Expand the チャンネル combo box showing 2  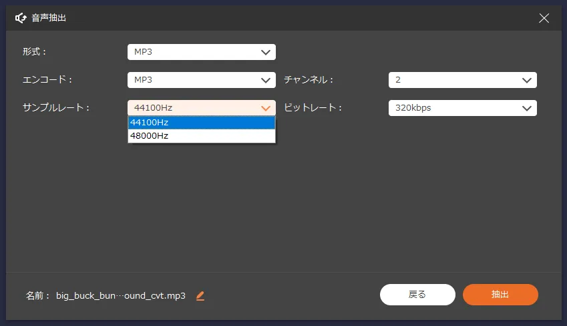[454, 80]
